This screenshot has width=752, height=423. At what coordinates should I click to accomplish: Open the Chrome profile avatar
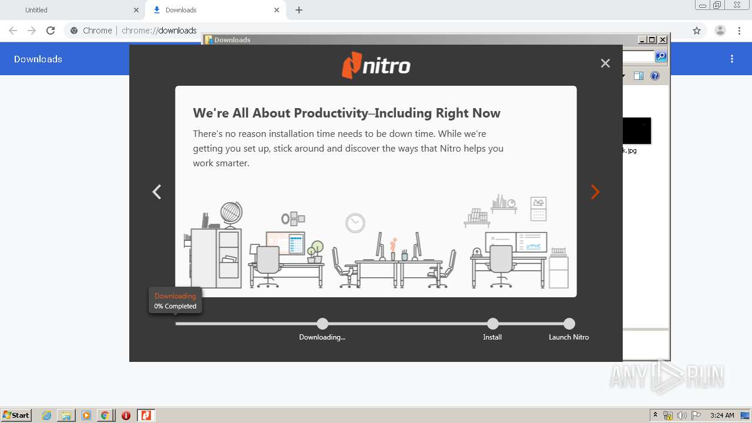(720, 31)
